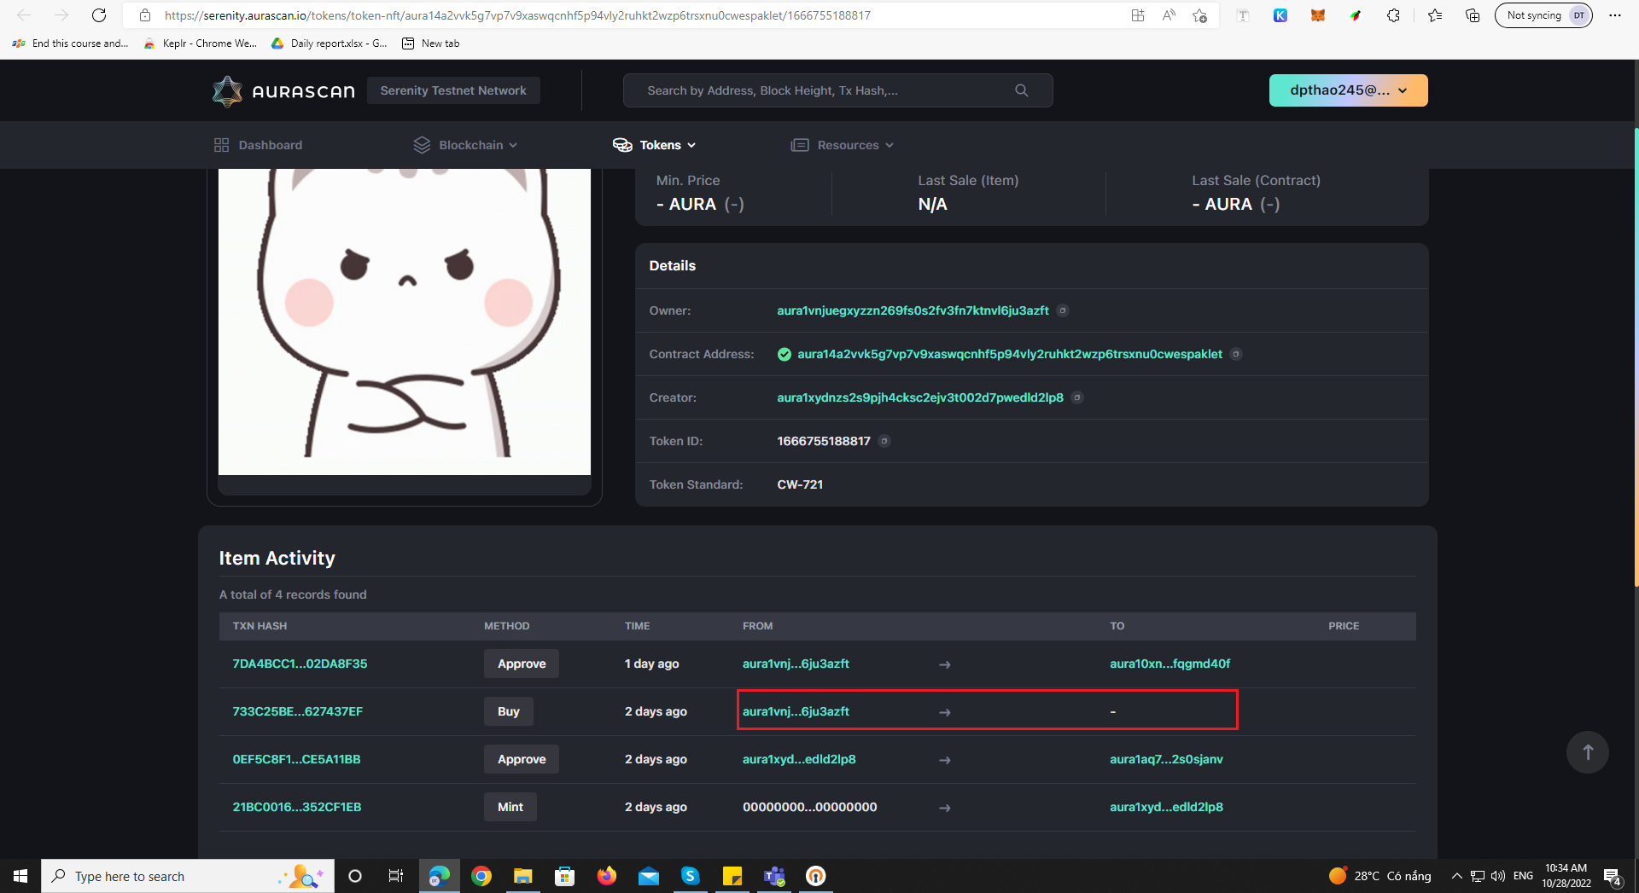This screenshot has height=893, width=1639.
Task: Open the browser favorites star icon
Action: pyautogui.click(x=1434, y=14)
